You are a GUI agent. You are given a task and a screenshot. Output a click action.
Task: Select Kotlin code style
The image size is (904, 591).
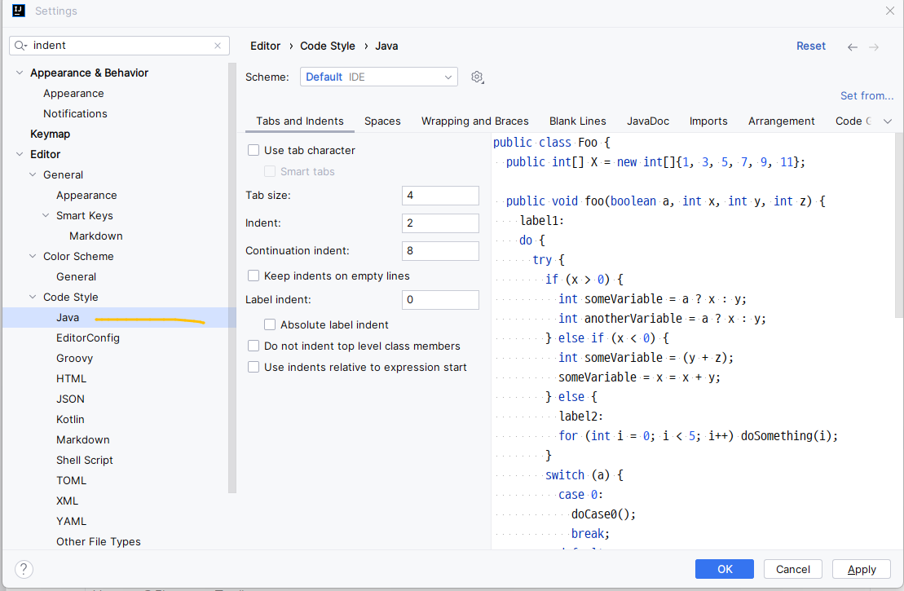pos(70,419)
